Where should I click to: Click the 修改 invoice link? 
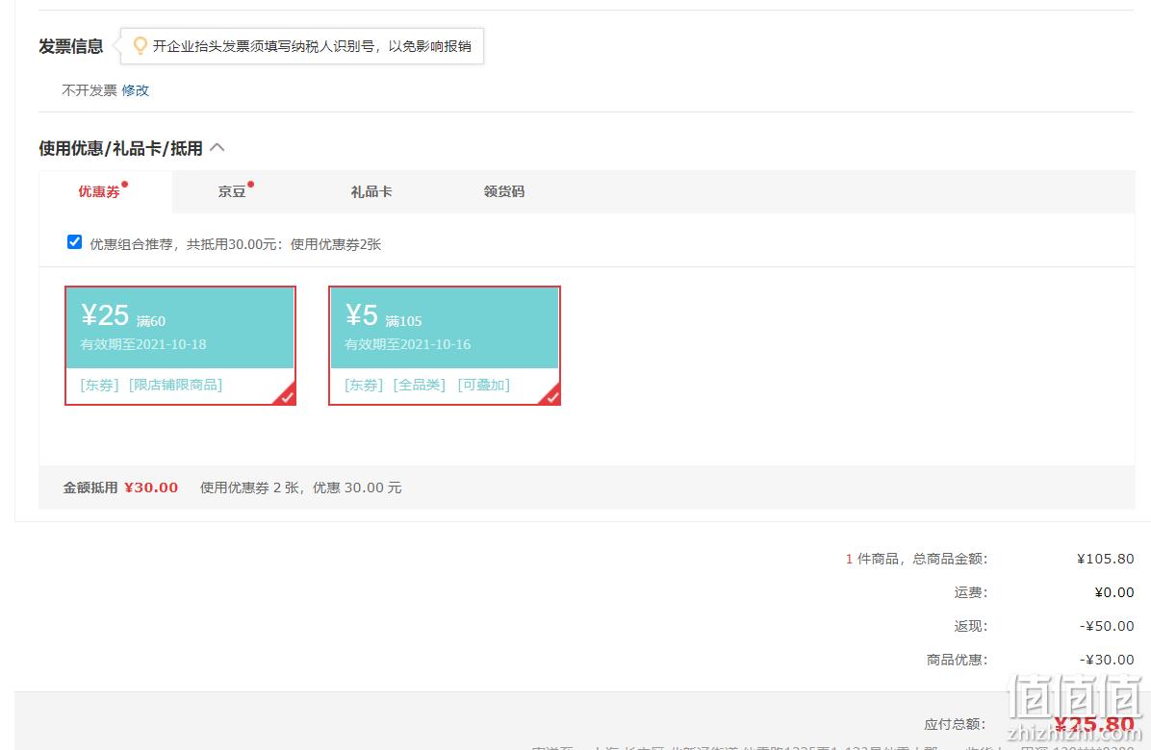click(x=135, y=90)
